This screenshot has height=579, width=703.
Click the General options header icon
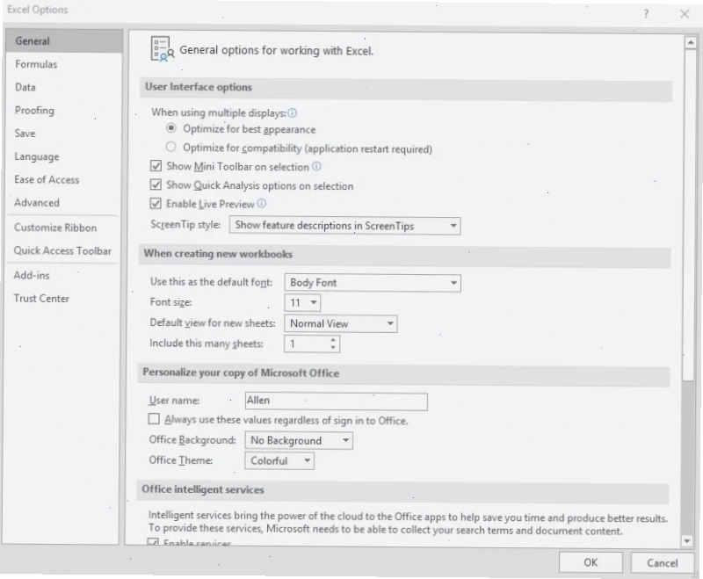[x=162, y=49]
